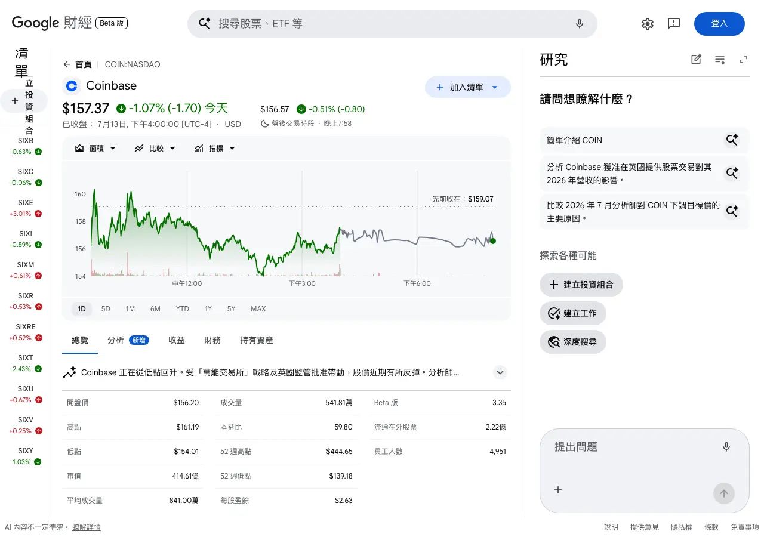Click the plus attach icon in question box
The image size is (764, 537).
click(558, 490)
